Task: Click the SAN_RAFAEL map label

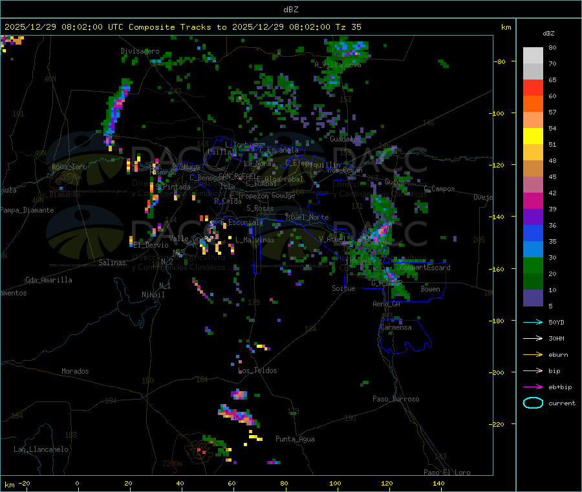Action: tap(237, 176)
